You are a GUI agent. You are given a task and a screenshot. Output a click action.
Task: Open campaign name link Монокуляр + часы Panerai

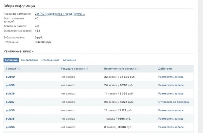[60, 14]
